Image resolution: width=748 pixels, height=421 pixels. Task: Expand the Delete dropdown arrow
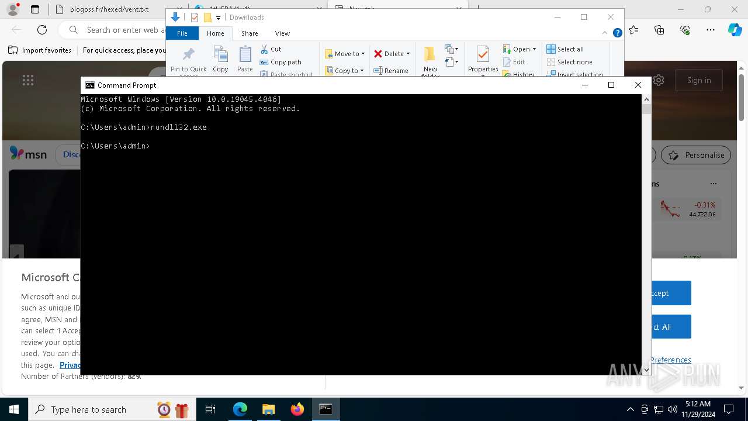(x=408, y=54)
